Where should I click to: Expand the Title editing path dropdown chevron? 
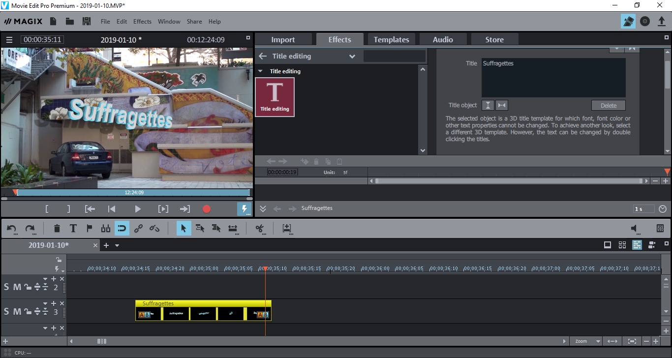[x=352, y=56]
